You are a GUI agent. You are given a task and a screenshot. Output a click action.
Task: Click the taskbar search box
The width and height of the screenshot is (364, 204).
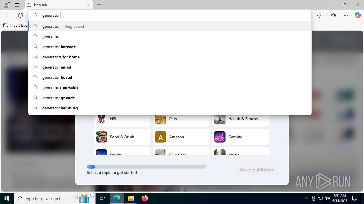pyautogui.click(x=55, y=198)
